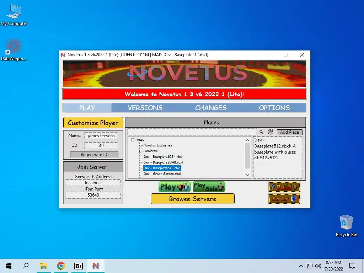Open the notification center icon
This screenshot has width=364, height=273.
[352, 266]
